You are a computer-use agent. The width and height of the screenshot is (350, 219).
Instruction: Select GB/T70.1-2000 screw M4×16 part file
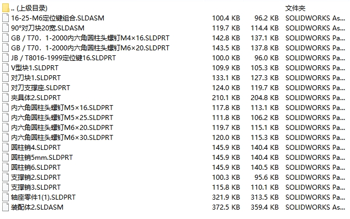point(90,38)
